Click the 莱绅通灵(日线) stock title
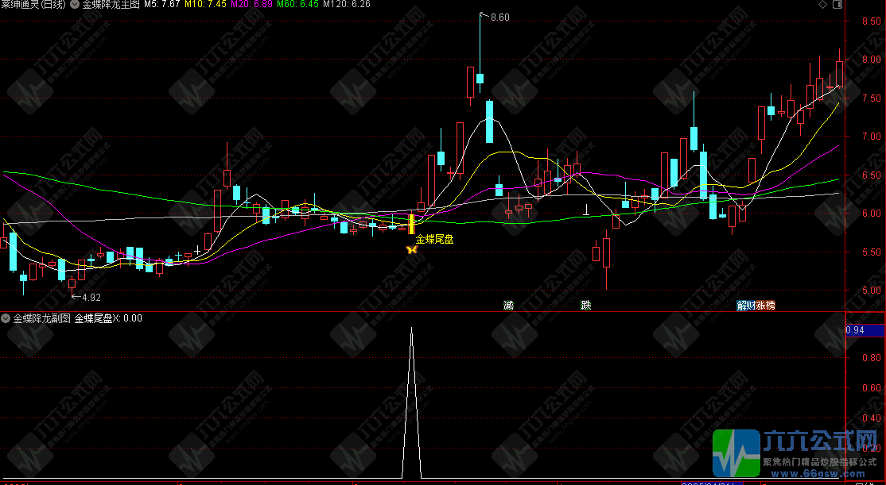This screenshot has height=485, width=886. coord(34,5)
